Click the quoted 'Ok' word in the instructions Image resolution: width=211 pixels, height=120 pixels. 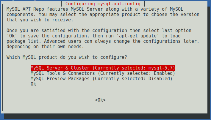click(x=11, y=36)
